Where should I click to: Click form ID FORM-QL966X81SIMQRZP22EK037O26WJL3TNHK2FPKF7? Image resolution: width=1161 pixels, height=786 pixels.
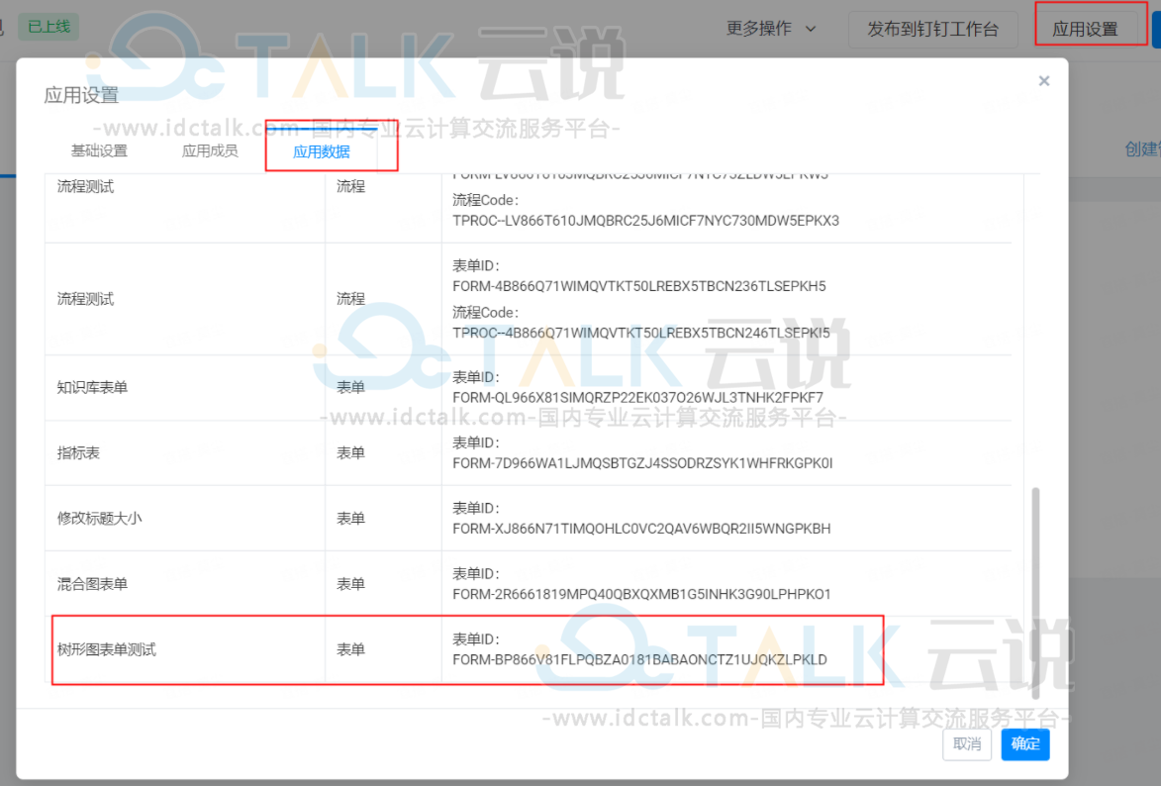(637, 398)
